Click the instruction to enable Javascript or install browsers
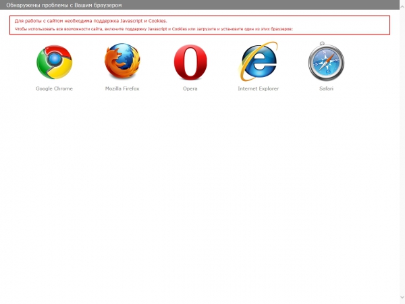This screenshot has height=304, width=405. [154, 29]
